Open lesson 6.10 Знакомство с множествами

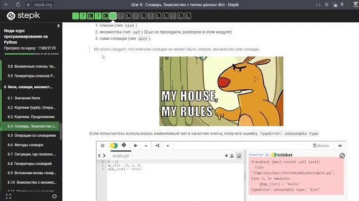(x=31, y=183)
